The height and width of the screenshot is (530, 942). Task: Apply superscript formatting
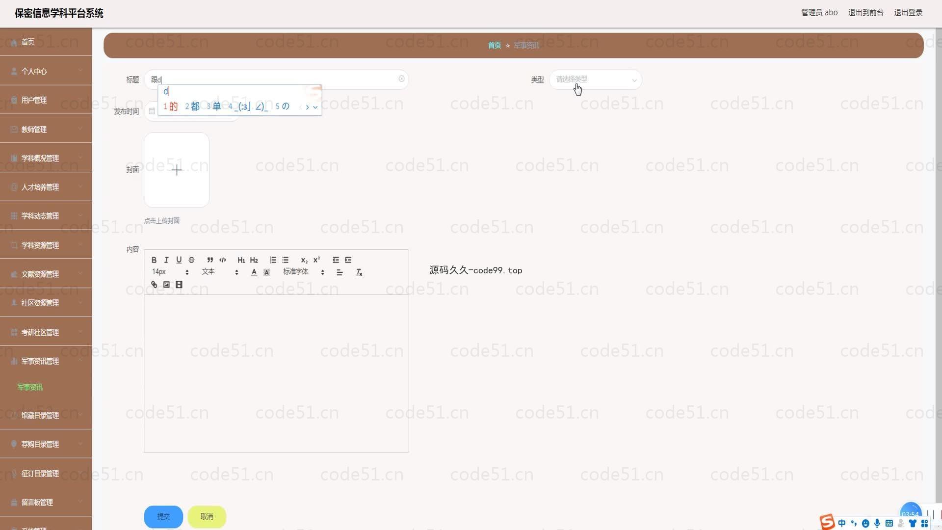(316, 260)
